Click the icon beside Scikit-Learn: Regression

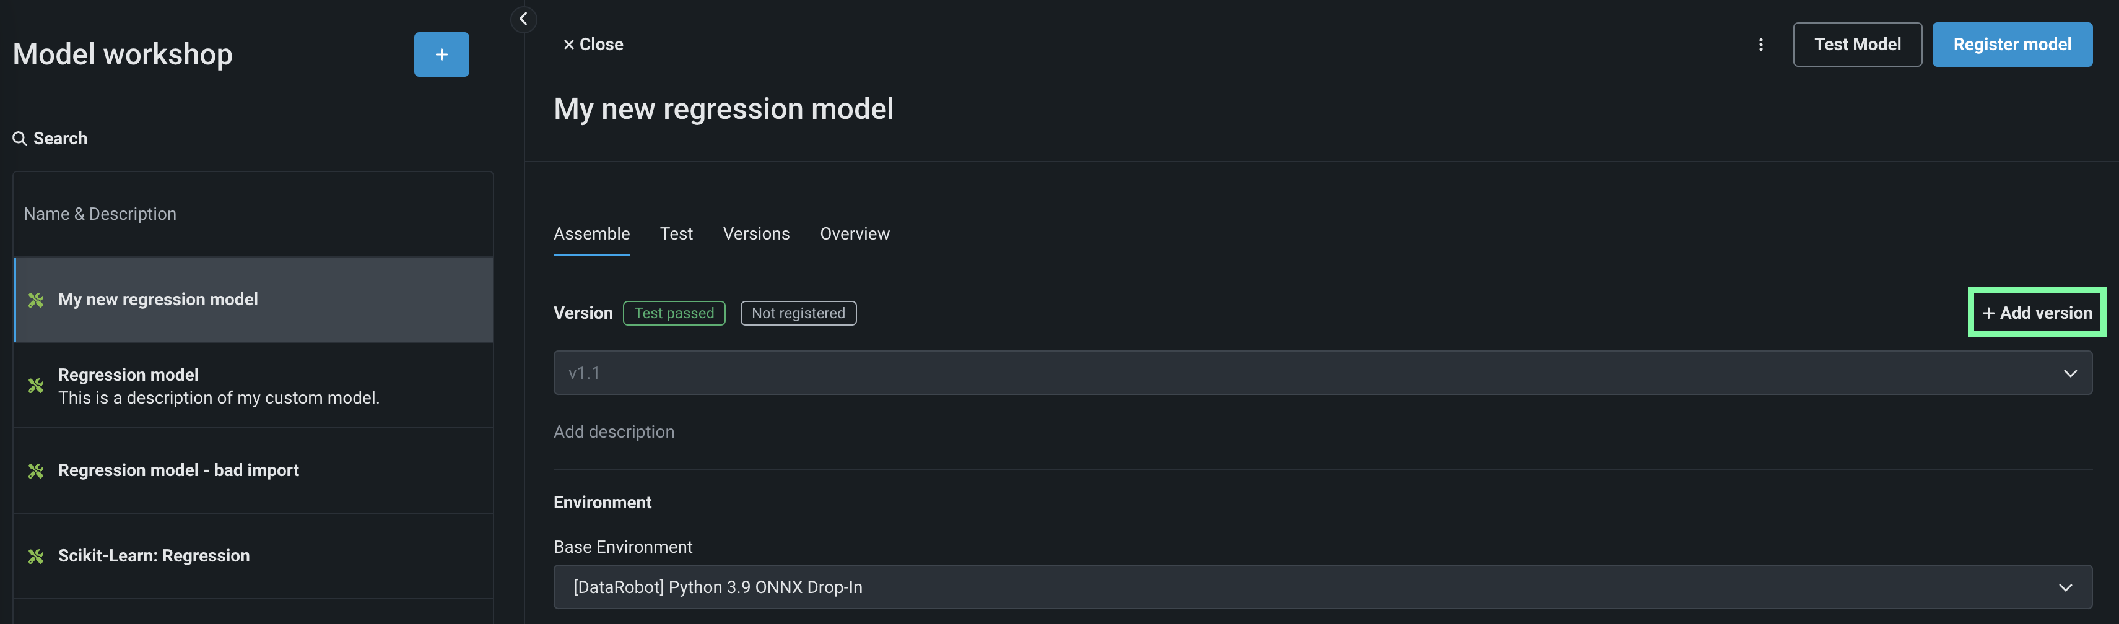click(x=36, y=557)
